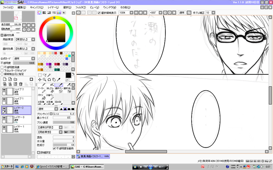
Task: Swap foreground and background colors
Action: [x=73, y=74]
